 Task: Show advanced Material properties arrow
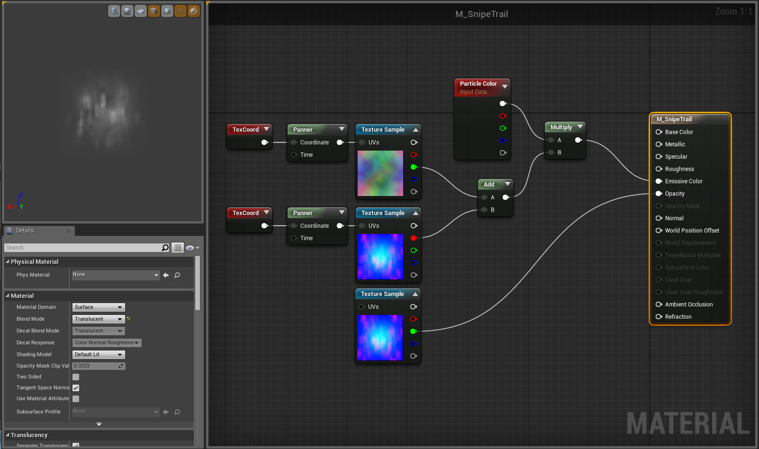[99, 424]
